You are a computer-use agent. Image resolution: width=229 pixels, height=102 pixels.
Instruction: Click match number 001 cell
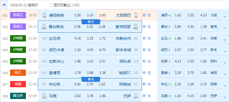5,15
